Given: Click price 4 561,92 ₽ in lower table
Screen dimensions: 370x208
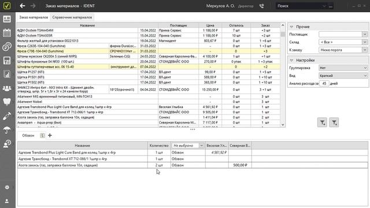Looking at the screenshot, I should pyautogui.click(x=219, y=153).
